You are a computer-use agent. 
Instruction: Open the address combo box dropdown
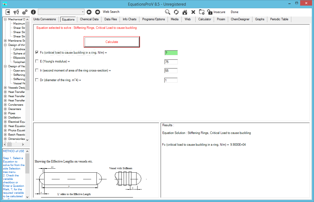(x=83, y=12)
